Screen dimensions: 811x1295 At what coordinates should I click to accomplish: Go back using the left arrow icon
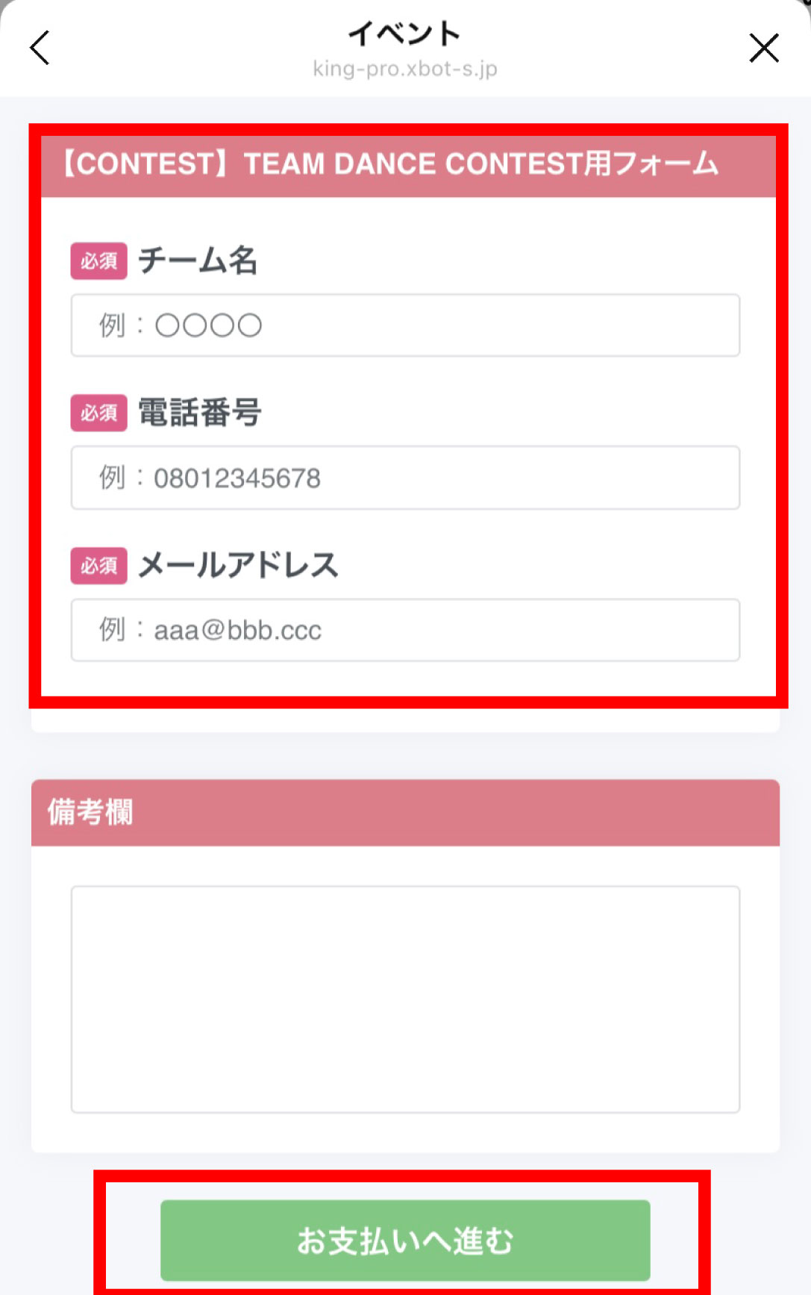coord(40,48)
